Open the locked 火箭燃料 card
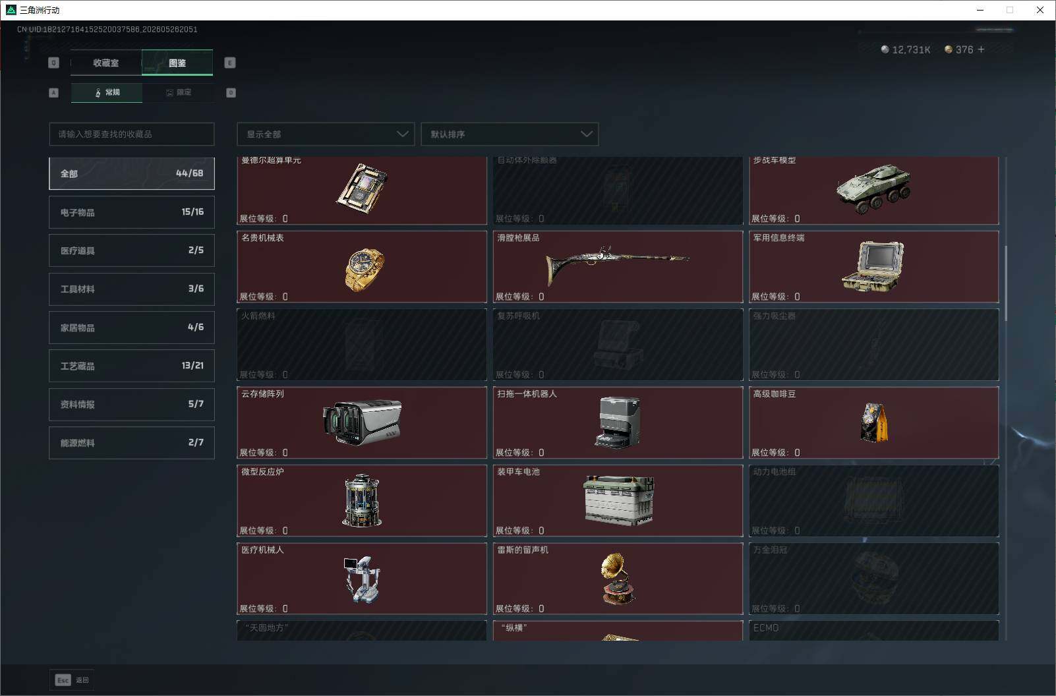This screenshot has height=696, width=1056. tap(362, 345)
